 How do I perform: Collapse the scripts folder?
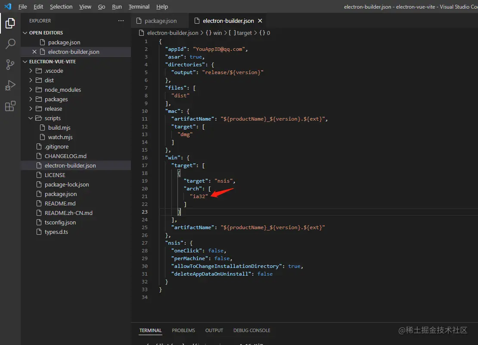click(76, 118)
